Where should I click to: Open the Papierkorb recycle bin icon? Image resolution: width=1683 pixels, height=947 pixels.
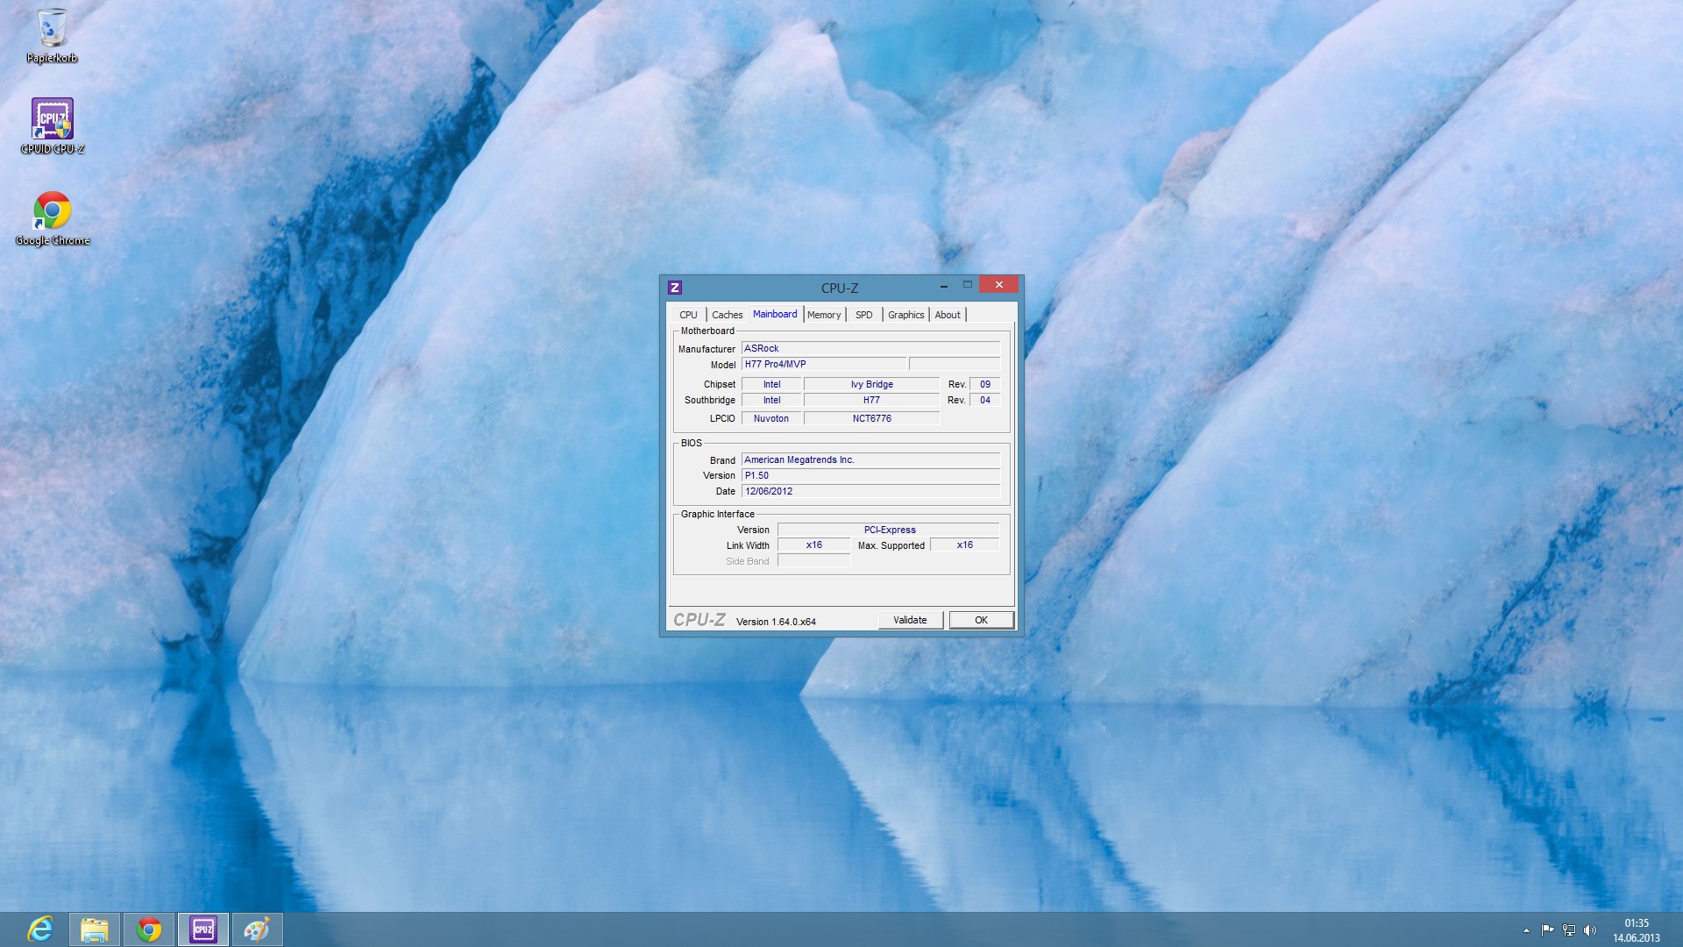pyautogui.click(x=52, y=35)
